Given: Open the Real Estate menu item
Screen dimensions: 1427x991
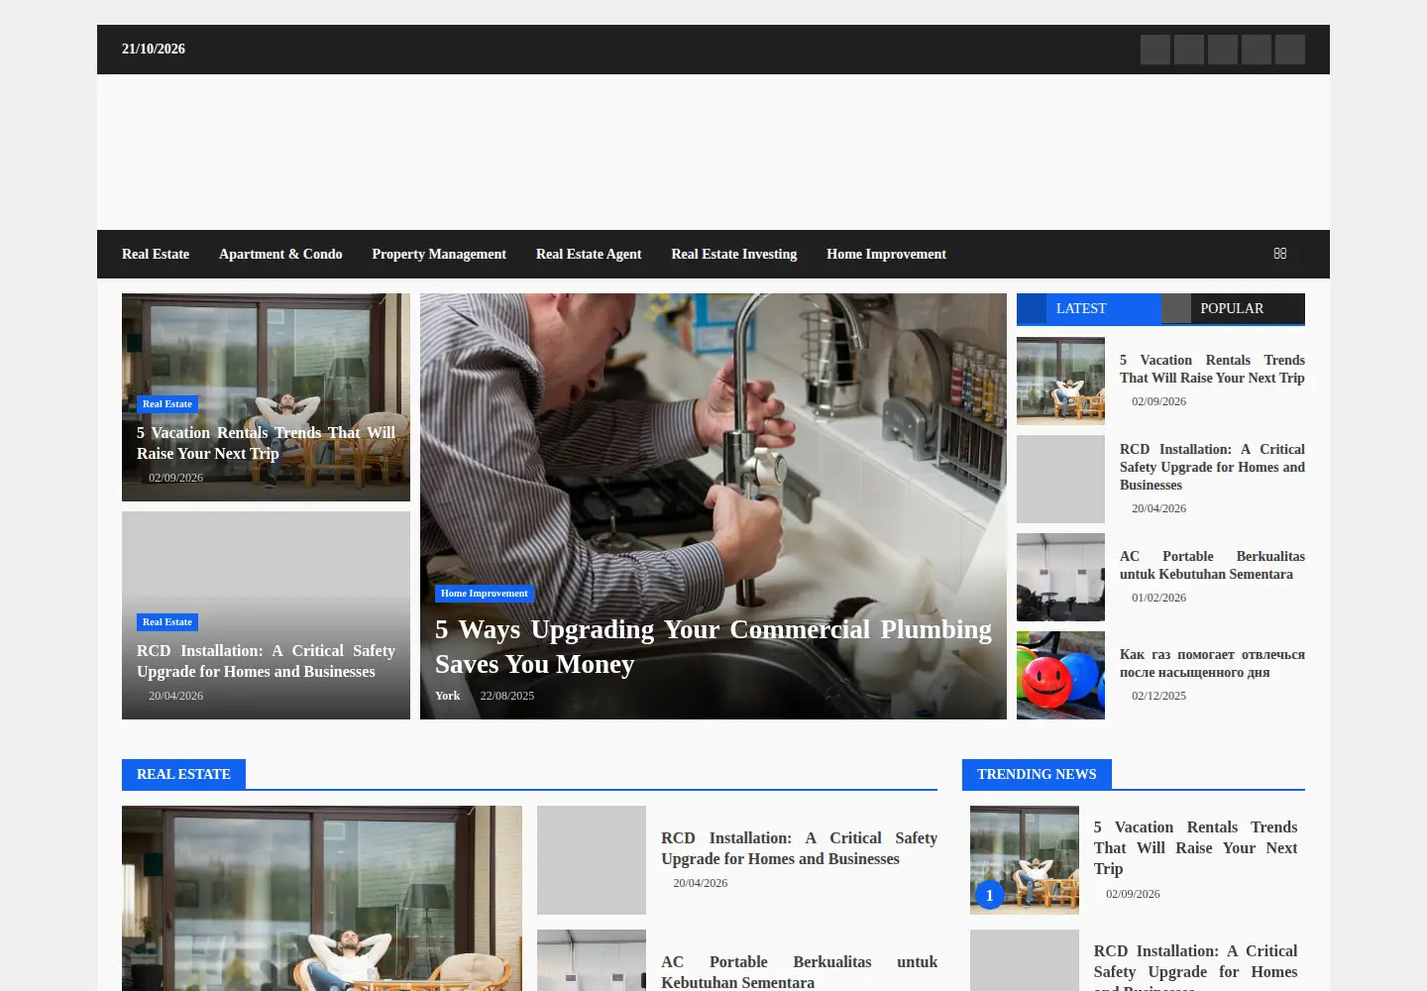Looking at the screenshot, I should tap(156, 254).
